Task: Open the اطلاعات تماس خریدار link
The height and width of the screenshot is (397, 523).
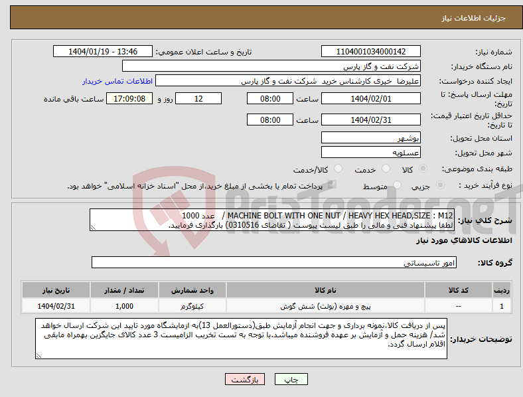Action: click(x=117, y=81)
